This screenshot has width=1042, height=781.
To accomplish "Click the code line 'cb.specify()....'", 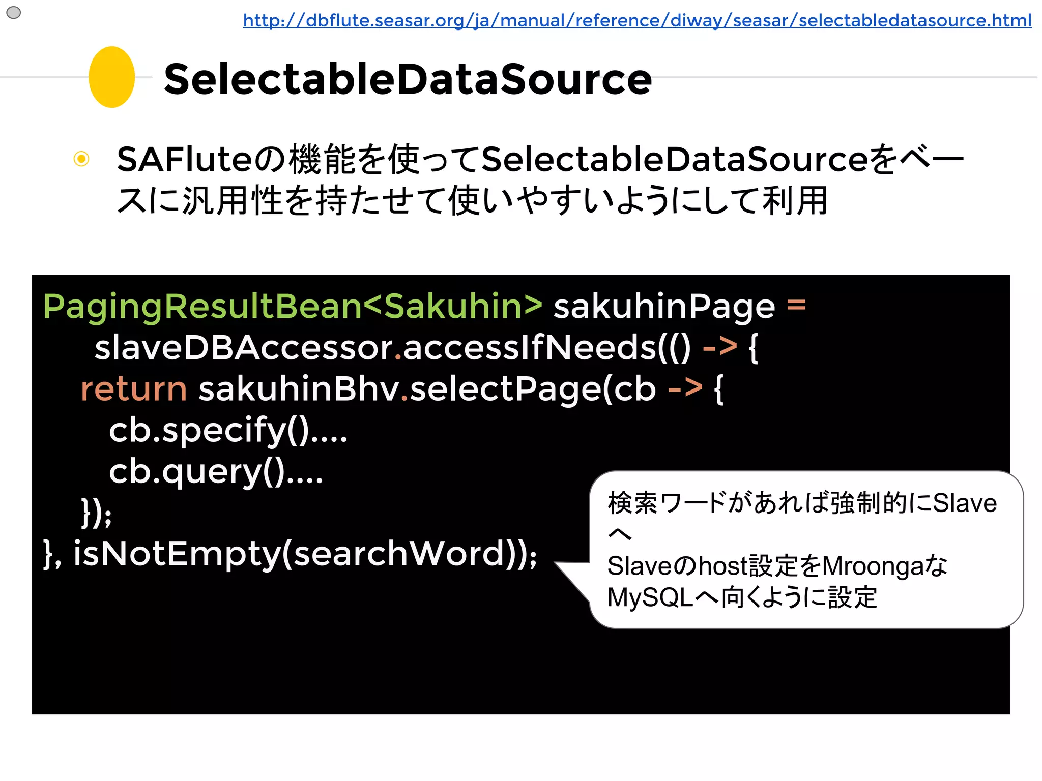I will (x=228, y=431).
